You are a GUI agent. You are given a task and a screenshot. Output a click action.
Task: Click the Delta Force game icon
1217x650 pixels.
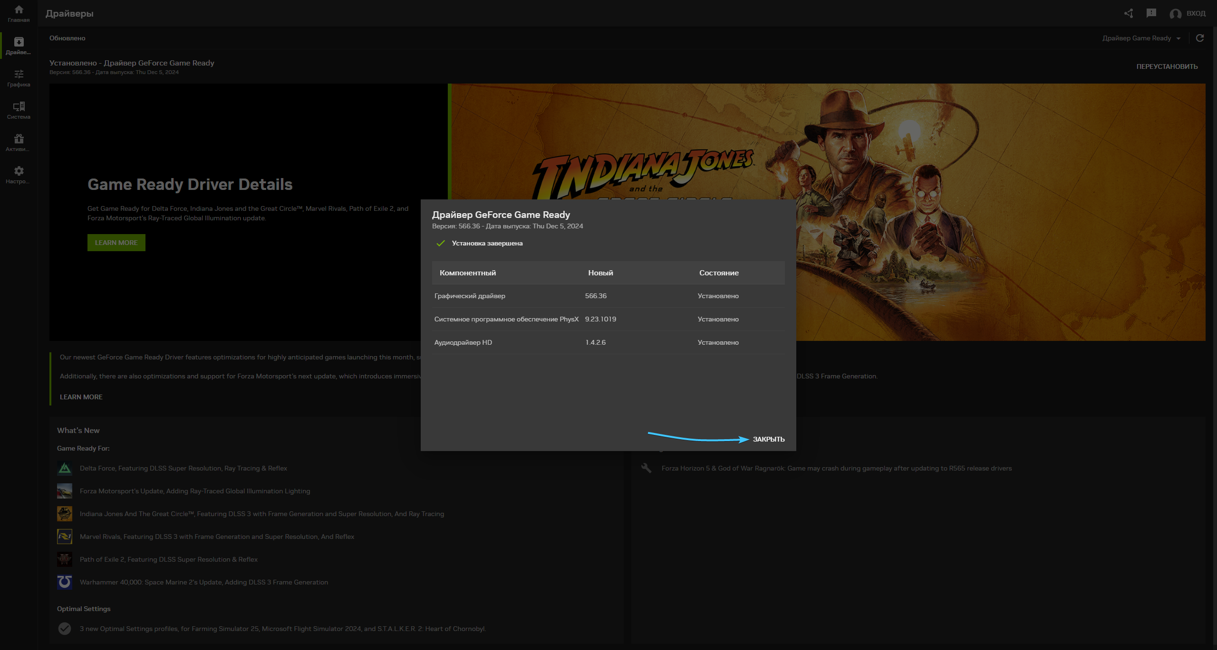point(65,468)
